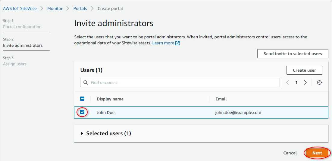Click the search magnifier icon
Viewport: 332px width, 161px height.
86,82
